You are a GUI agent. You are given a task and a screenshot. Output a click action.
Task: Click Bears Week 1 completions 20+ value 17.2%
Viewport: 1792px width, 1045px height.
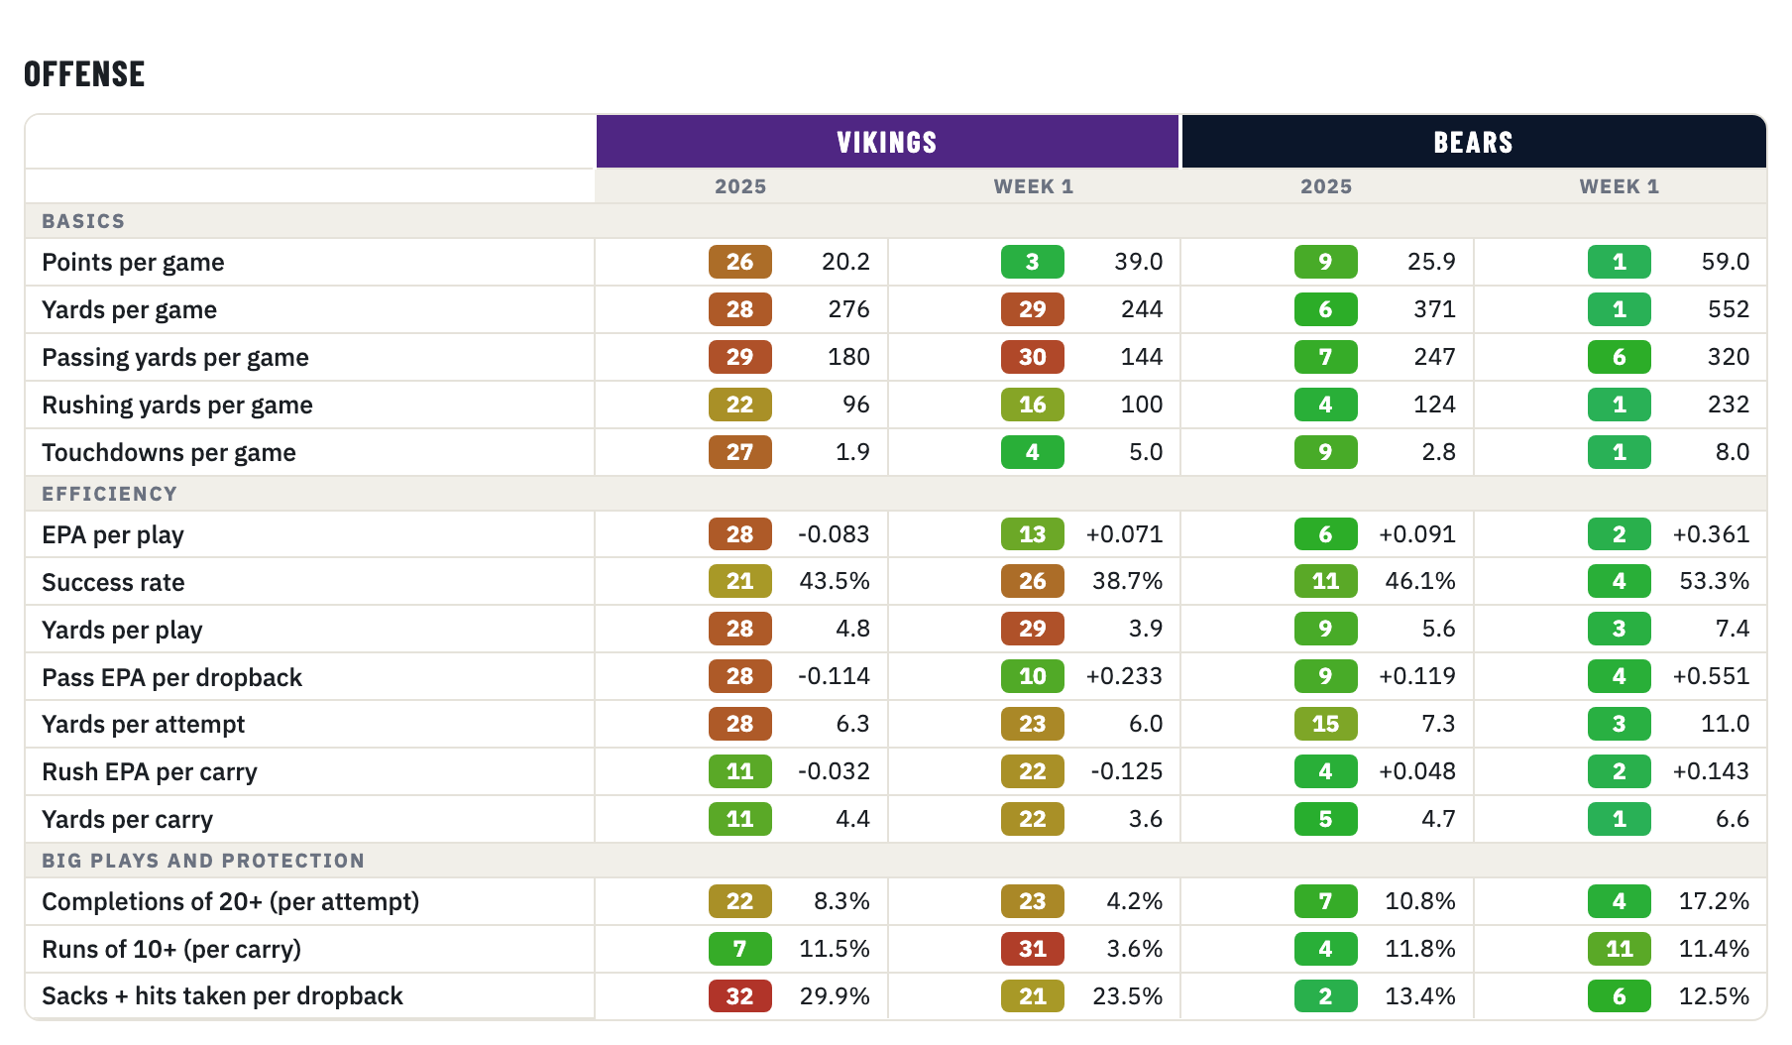click(x=1714, y=901)
